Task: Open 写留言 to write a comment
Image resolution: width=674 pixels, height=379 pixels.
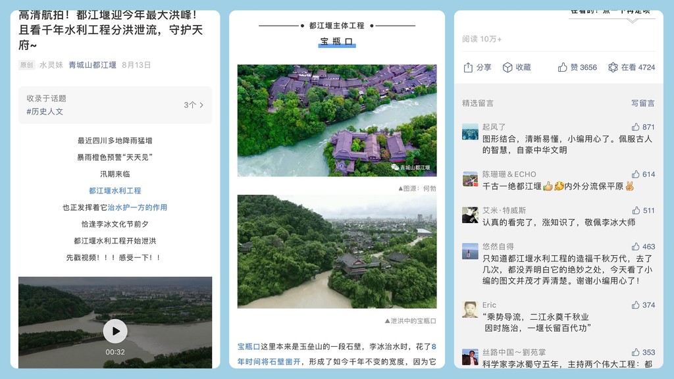Action: point(642,103)
